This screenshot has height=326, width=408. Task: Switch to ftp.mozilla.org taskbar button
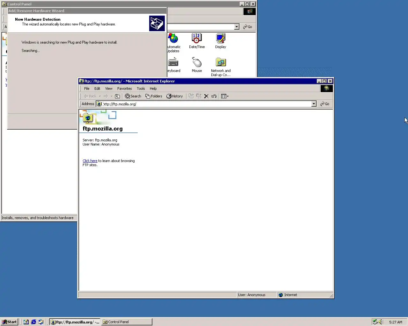coord(75,322)
